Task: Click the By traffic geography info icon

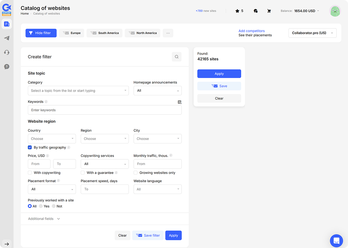Action: click(69, 147)
